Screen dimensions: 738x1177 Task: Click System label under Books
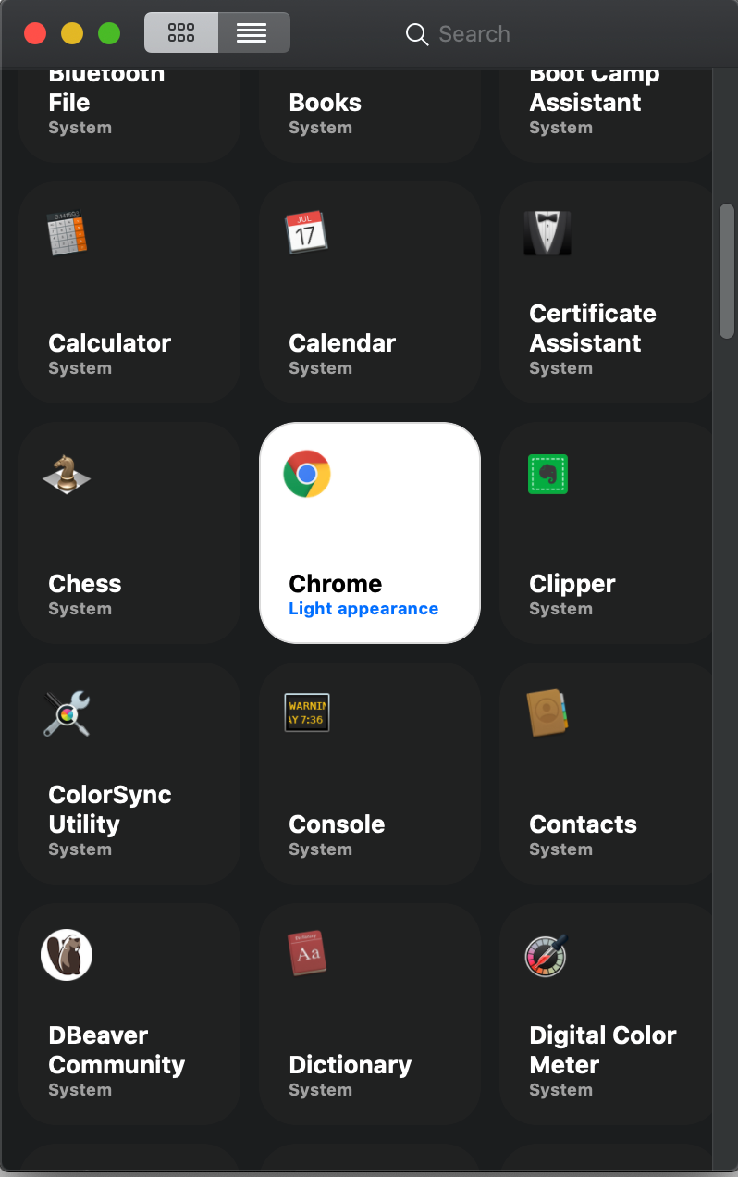(x=320, y=128)
